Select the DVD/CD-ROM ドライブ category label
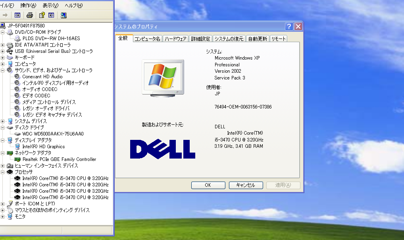The width and height of the screenshot is (404, 240). 38,32
